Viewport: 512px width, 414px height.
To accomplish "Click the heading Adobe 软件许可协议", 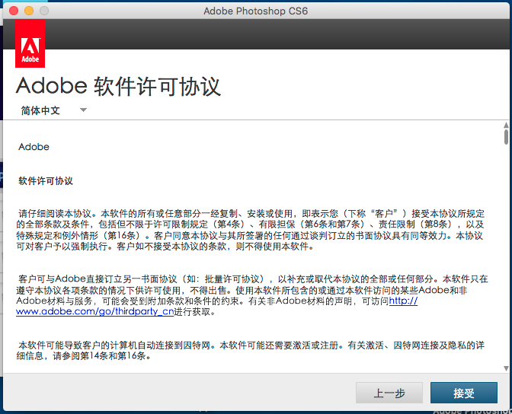I will point(118,86).
